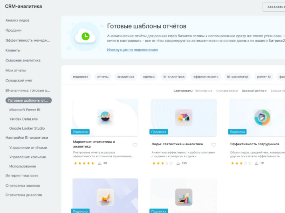Select Microsoft Power BI in sidebar
The height and width of the screenshot is (213, 285).
(25, 110)
